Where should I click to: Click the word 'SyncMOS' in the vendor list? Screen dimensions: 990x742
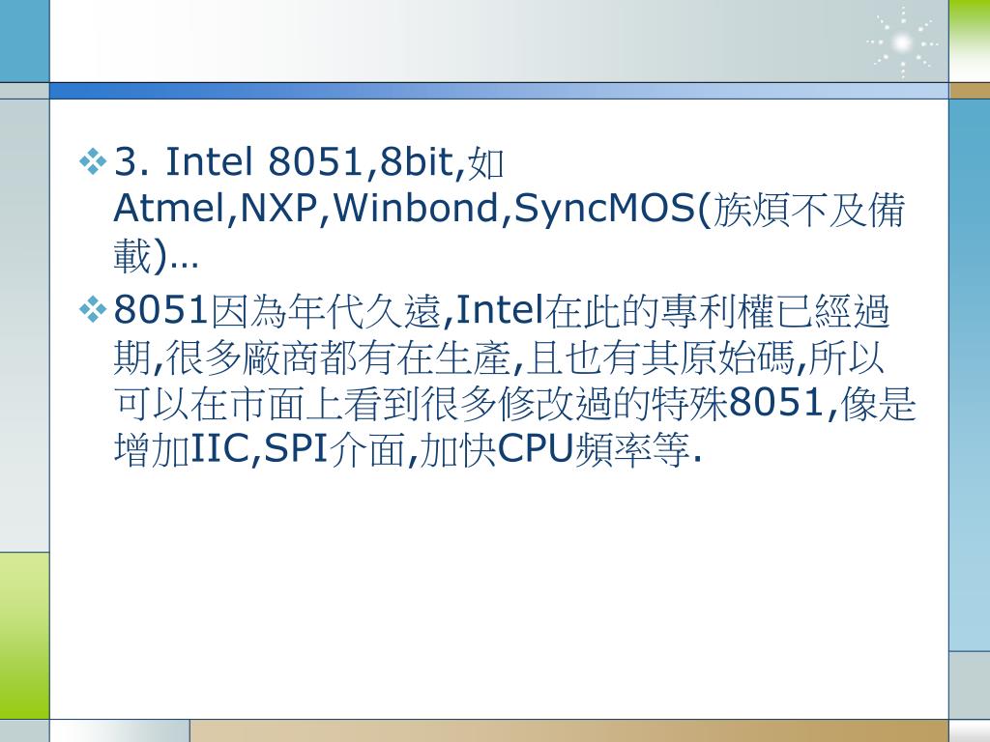click(x=605, y=209)
